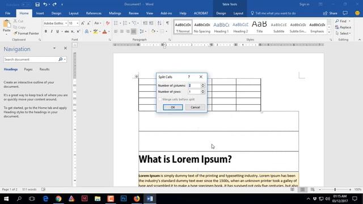Screen dimensions: 363x204
Task: Click the Text Effects icon
Action: click(x=86, y=32)
